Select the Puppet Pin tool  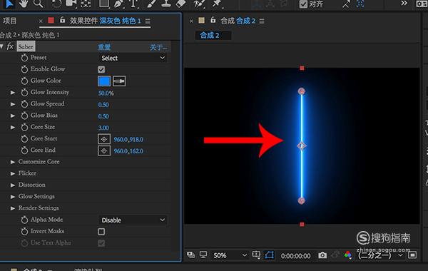(x=217, y=4)
